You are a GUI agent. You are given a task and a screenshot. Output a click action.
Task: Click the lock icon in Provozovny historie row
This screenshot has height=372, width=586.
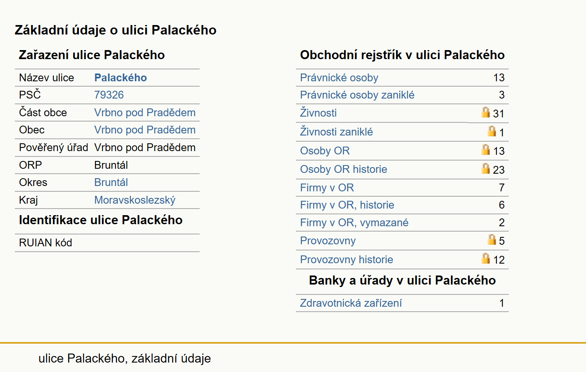(x=486, y=258)
